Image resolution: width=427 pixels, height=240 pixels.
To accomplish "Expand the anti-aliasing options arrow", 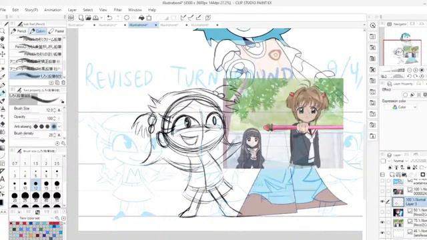I will (59, 126).
